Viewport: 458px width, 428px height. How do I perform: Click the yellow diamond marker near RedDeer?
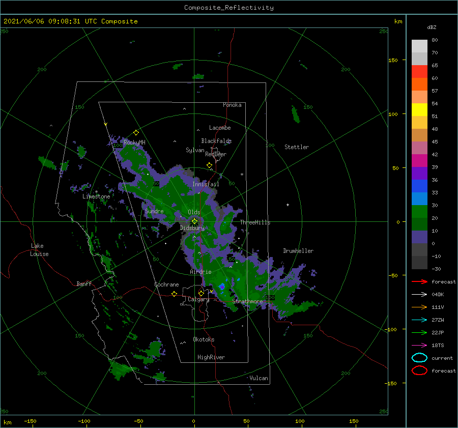tap(209, 165)
